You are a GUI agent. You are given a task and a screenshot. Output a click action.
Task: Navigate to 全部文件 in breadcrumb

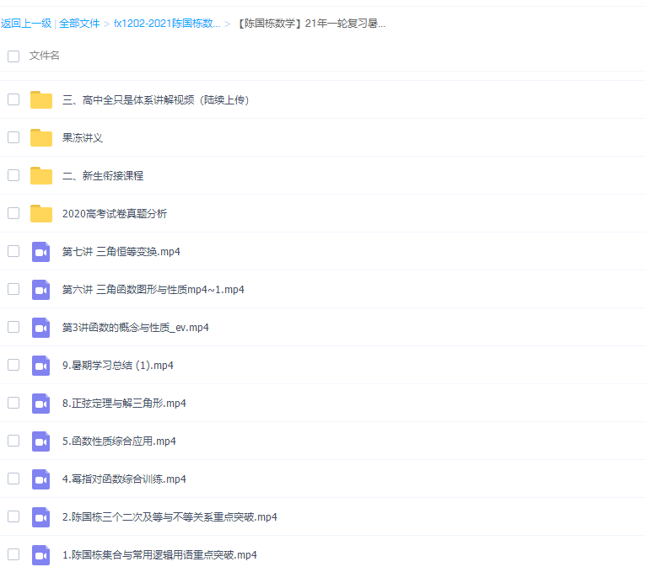79,24
